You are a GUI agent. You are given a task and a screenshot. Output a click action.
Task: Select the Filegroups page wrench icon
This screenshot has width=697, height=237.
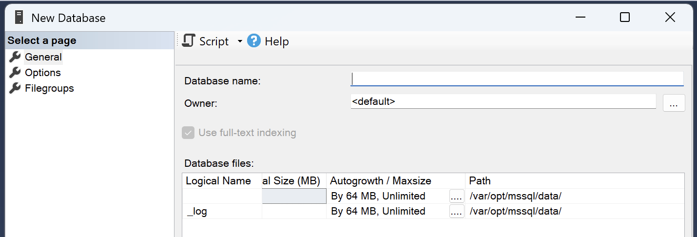click(15, 88)
